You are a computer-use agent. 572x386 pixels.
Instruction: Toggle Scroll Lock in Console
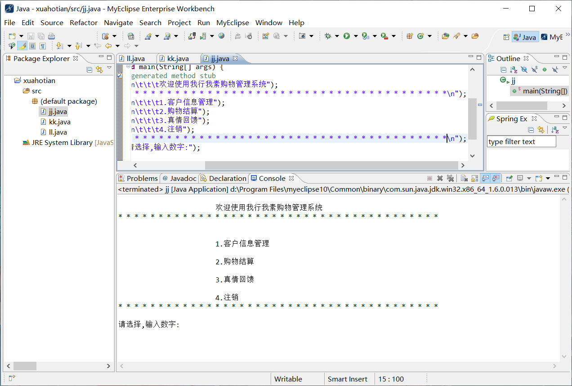pos(474,178)
